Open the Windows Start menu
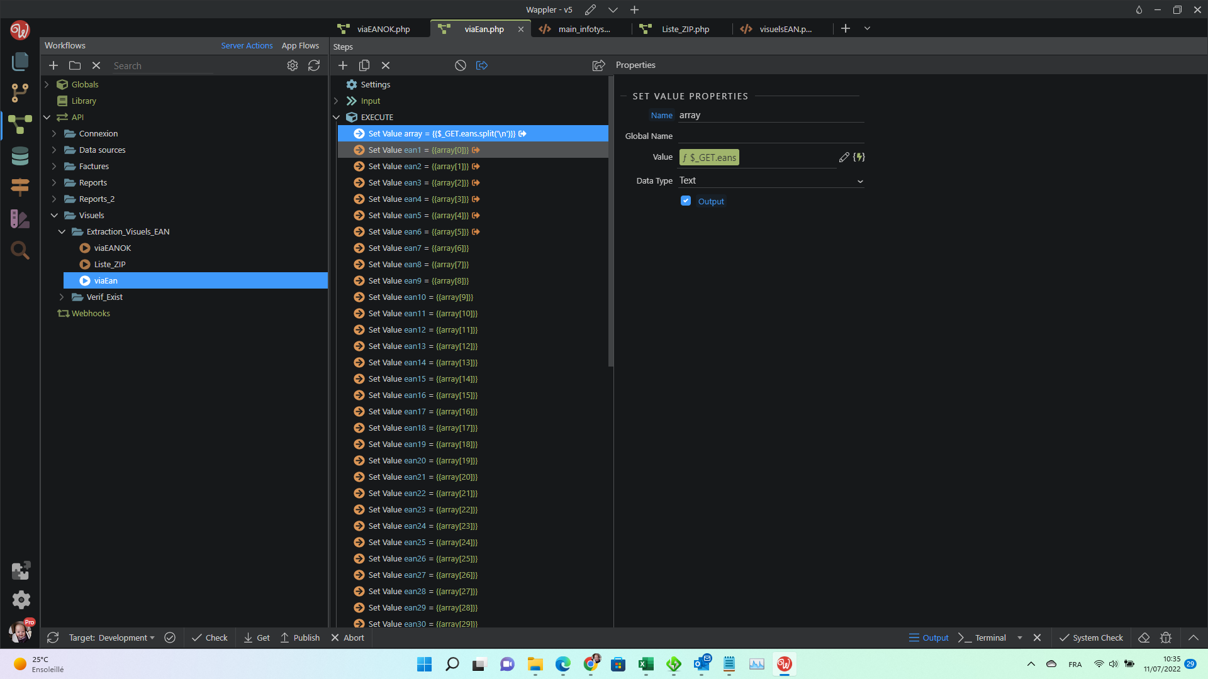Image resolution: width=1208 pixels, height=679 pixels. 425,664
